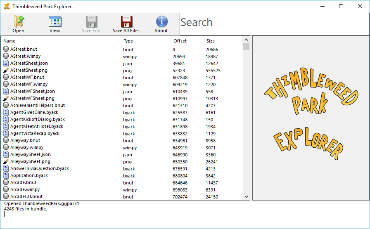Click size value 24150

pos(212,197)
